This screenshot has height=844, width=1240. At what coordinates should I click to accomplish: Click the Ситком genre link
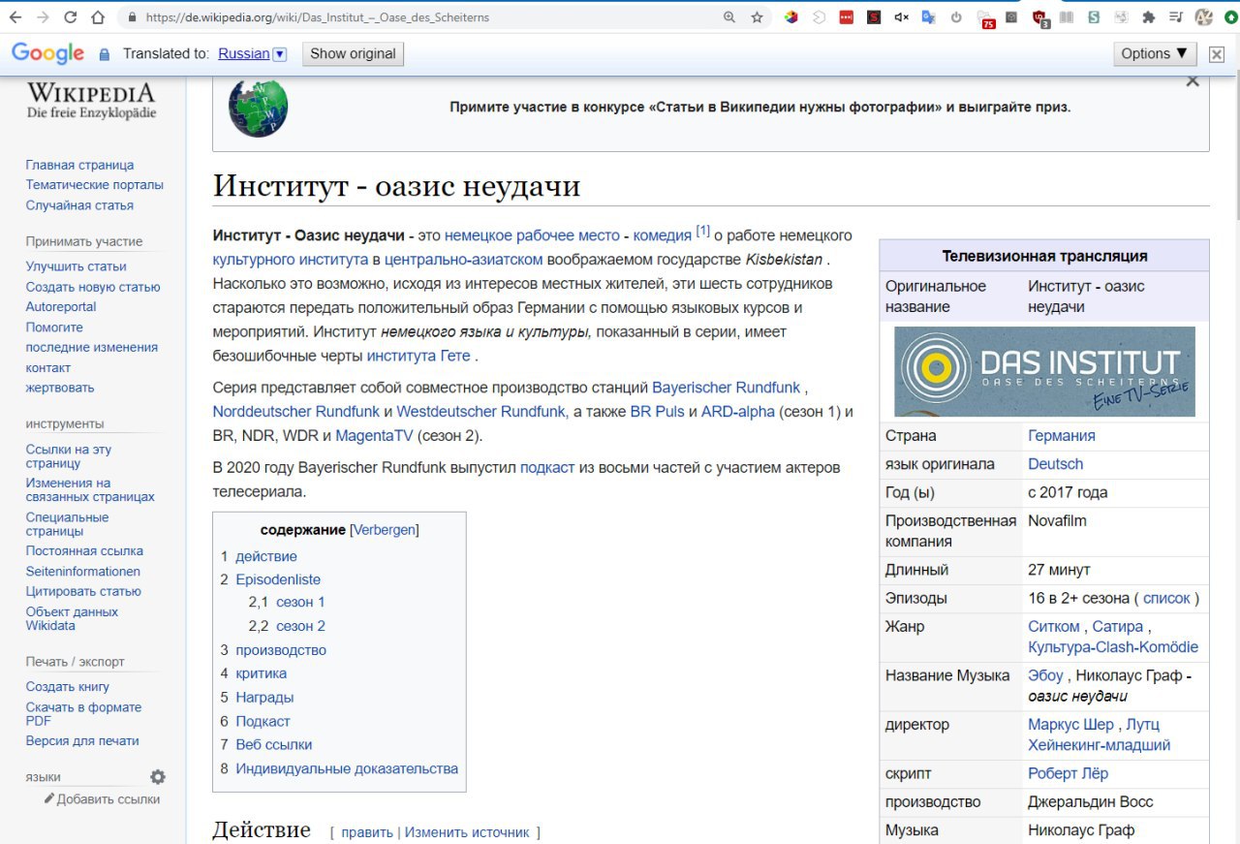click(1054, 627)
